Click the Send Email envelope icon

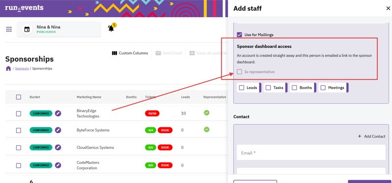coord(158,53)
